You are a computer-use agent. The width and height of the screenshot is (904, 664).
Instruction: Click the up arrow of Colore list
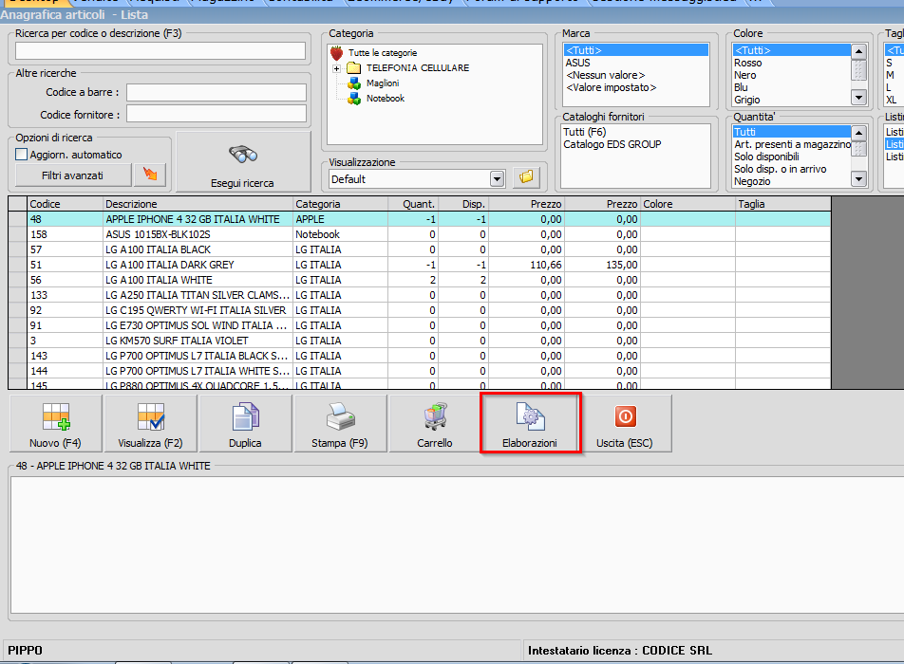(859, 52)
